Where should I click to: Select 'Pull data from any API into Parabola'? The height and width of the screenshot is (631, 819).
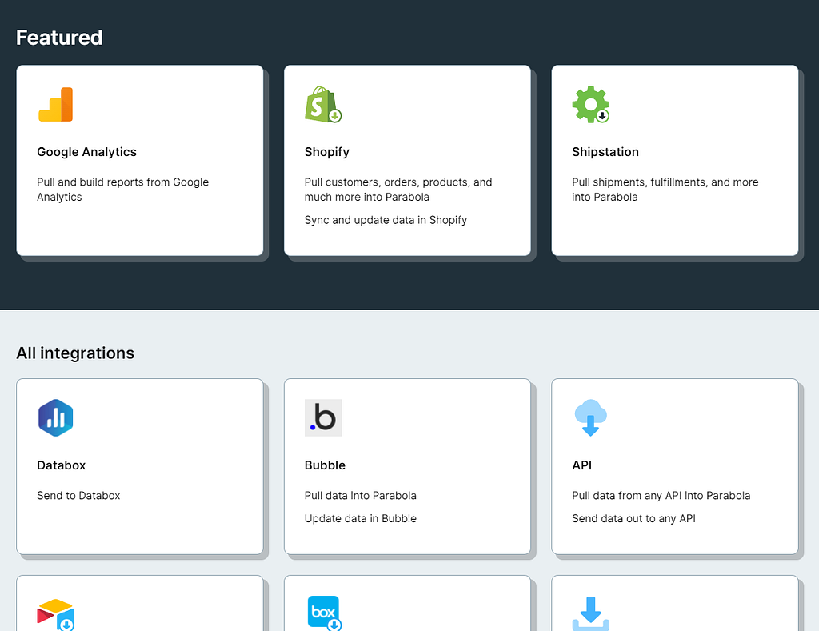pos(661,496)
